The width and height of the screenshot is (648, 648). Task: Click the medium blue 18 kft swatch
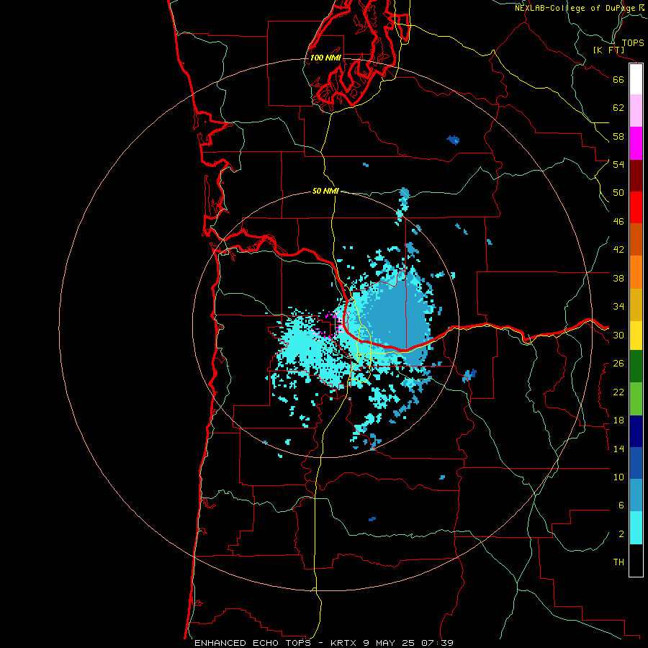636,463
